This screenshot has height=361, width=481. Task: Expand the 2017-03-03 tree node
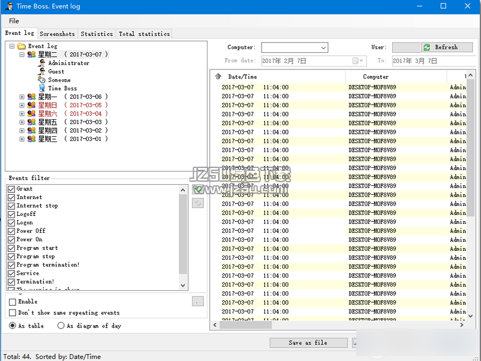[22, 122]
